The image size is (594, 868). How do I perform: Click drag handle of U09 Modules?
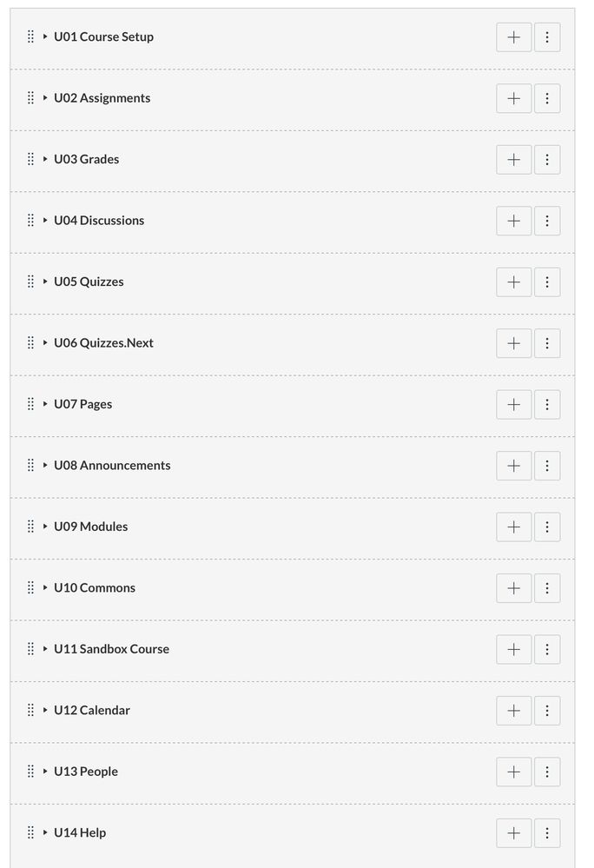coord(30,527)
